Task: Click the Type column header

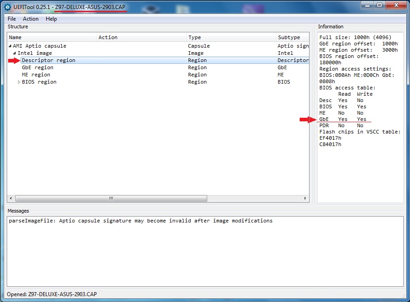Action: pyautogui.click(x=231, y=37)
